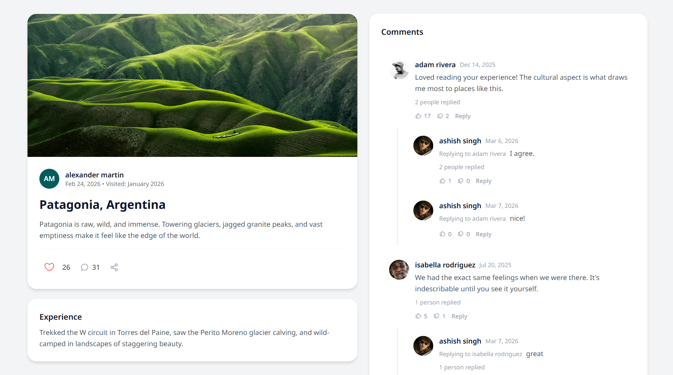This screenshot has height=375, width=673.
Task: Reply to adam rivera's comment
Action: tap(462, 116)
